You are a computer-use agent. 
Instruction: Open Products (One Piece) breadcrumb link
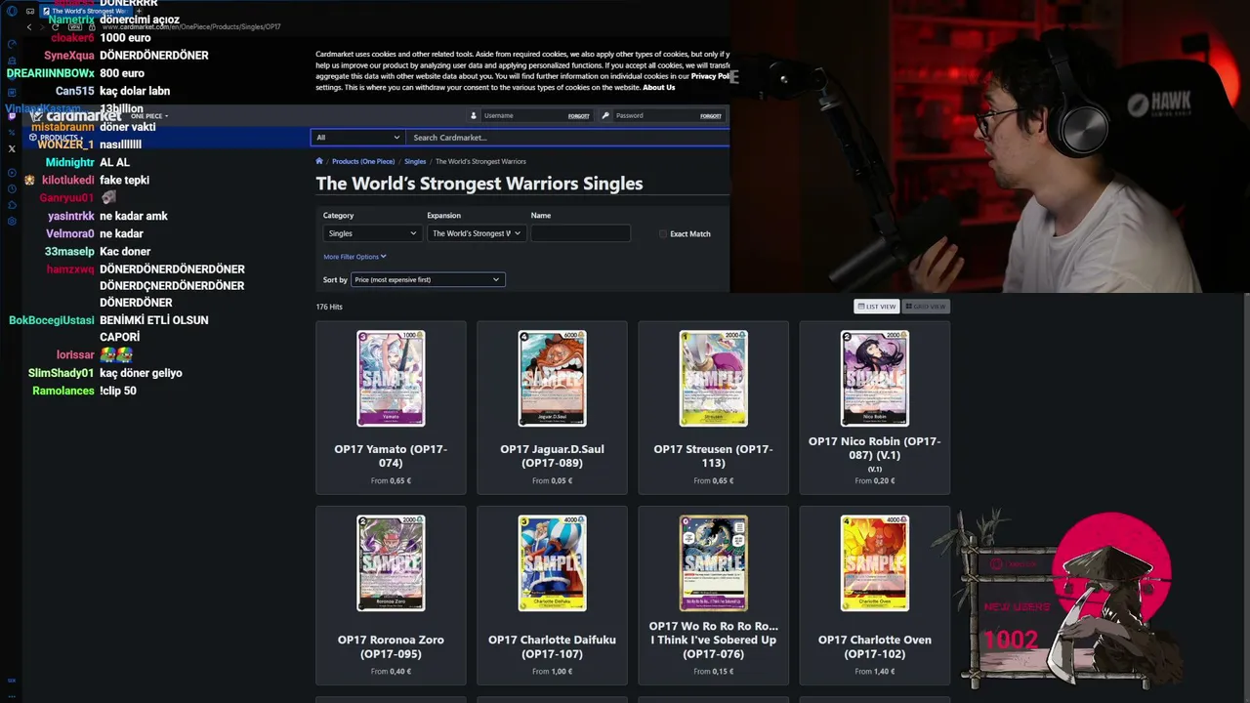(x=363, y=161)
